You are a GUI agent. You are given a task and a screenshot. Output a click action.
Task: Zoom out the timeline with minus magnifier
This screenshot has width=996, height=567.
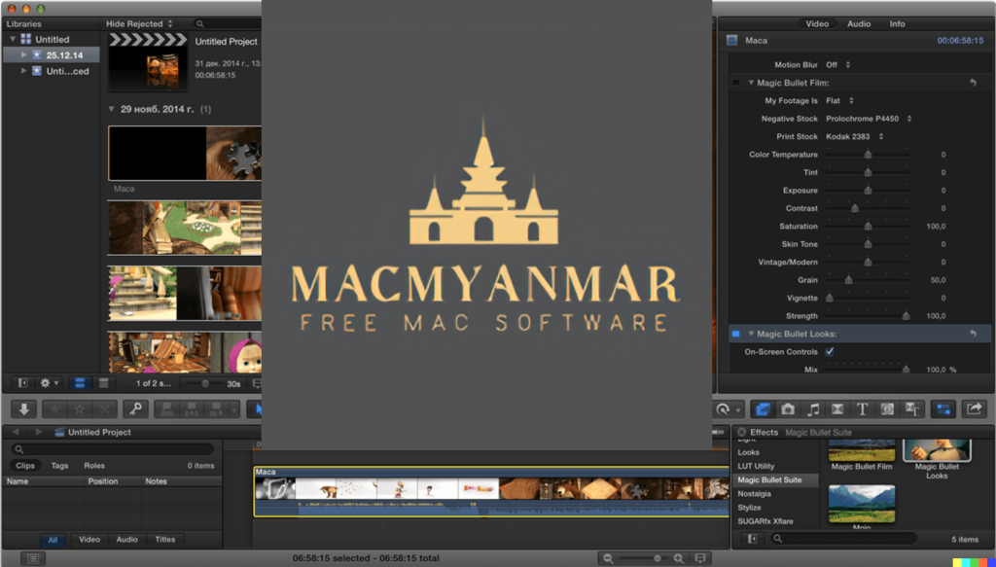609,558
